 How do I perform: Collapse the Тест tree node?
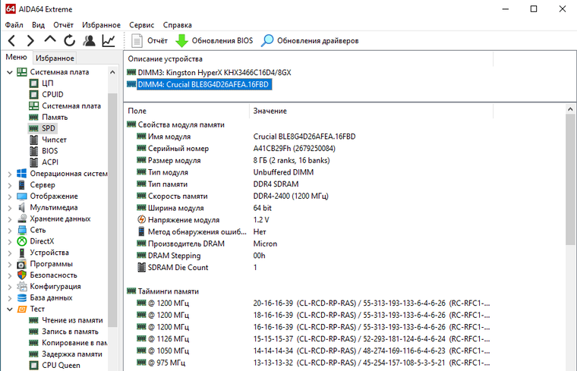pos(10,310)
